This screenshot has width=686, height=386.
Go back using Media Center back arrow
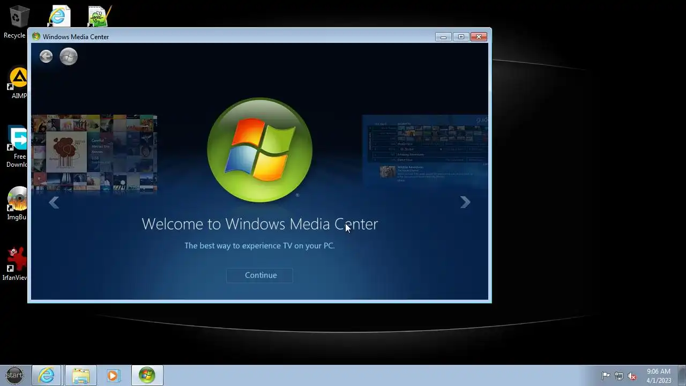tap(46, 56)
